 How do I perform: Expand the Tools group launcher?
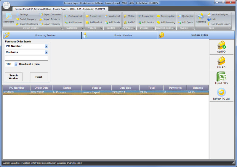(230, 28)
